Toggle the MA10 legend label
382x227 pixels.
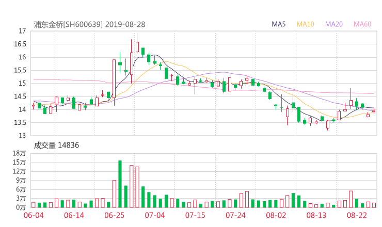(x=306, y=24)
